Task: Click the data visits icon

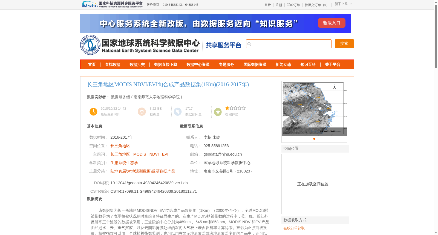Action: pos(178,112)
